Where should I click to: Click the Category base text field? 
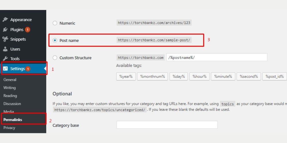pos(167,125)
